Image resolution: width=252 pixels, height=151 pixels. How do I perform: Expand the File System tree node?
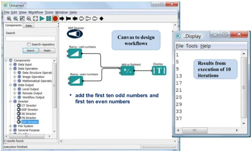(x=10, y=126)
